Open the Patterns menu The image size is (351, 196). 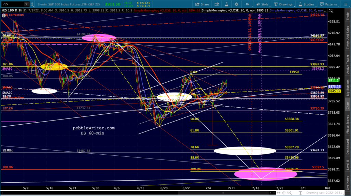[x=328, y=4]
